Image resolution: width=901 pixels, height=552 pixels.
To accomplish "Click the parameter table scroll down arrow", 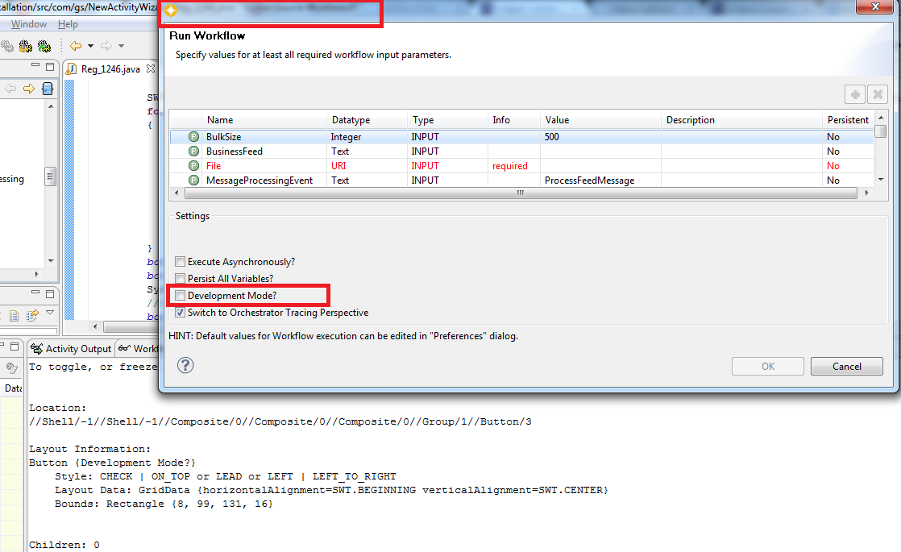I will 880,180.
